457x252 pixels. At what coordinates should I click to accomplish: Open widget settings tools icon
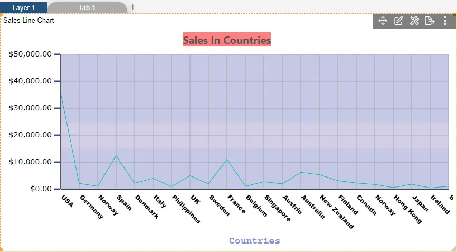[x=414, y=21]
